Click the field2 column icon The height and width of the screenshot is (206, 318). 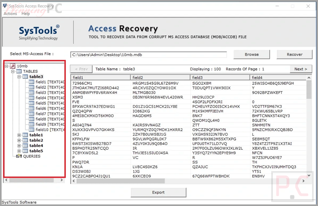31,87
